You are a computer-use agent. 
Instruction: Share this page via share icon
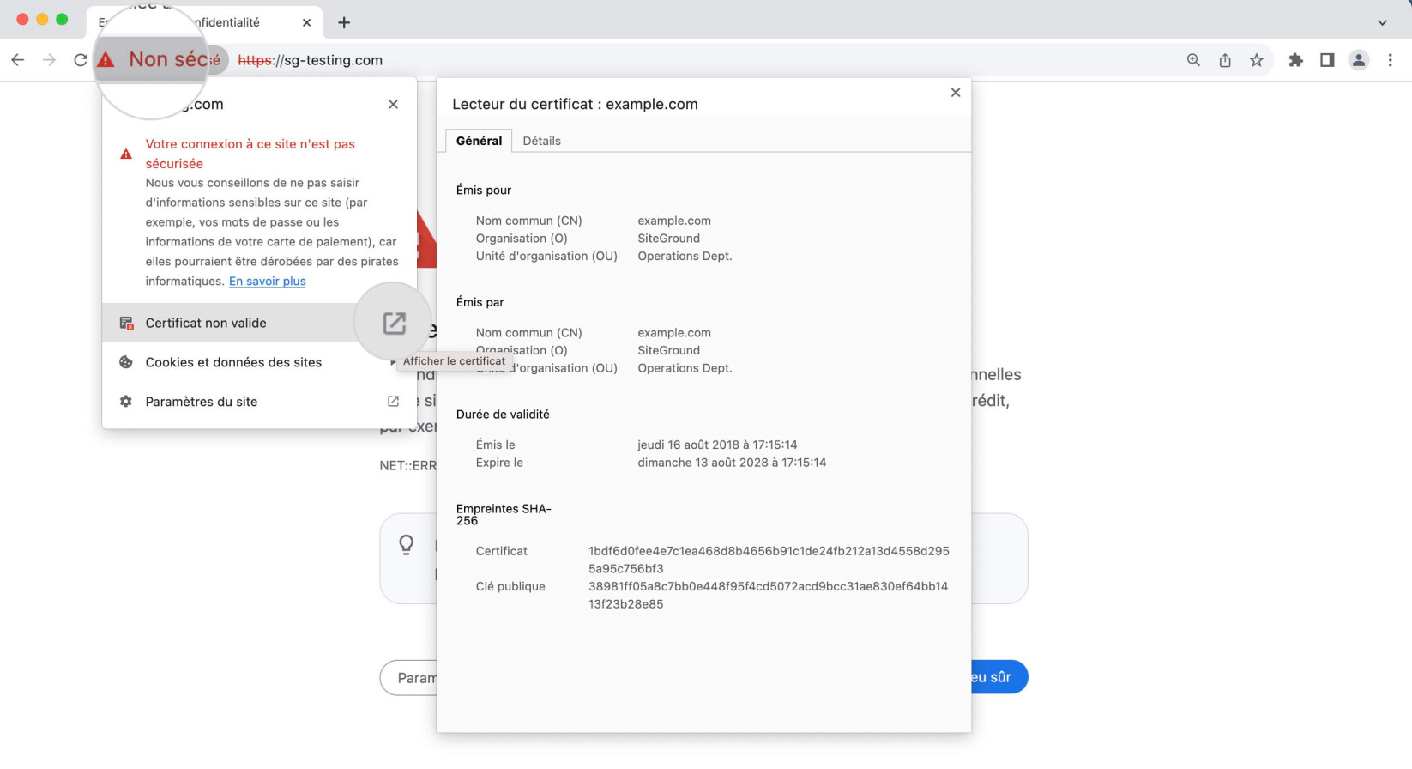tap(1225, 60)
